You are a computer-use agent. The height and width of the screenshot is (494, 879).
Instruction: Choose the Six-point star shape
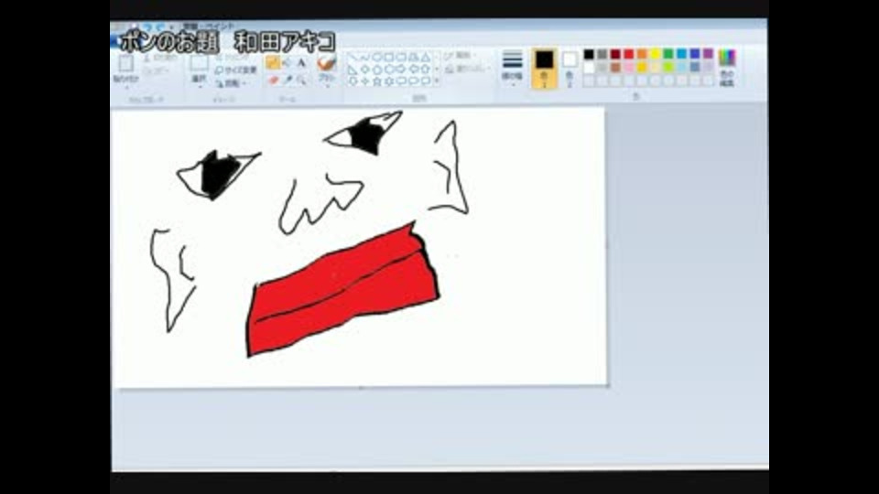(388, 81)
